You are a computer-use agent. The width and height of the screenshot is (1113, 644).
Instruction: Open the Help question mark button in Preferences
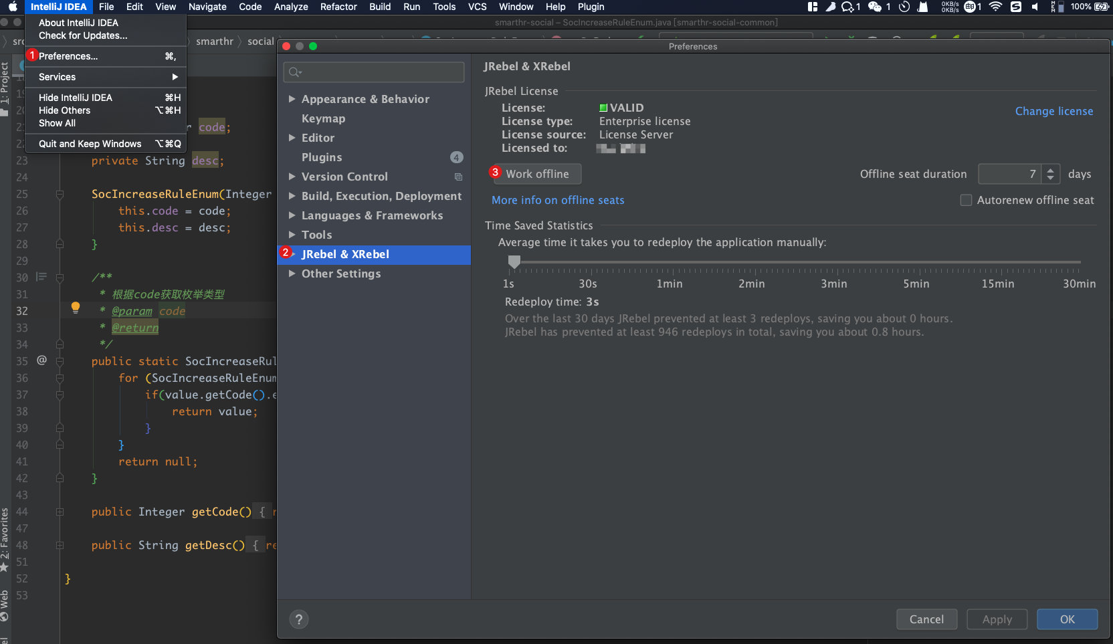click(x=299, y=619)
